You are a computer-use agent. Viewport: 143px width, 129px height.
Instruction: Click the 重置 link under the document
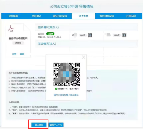coord(22,54)
